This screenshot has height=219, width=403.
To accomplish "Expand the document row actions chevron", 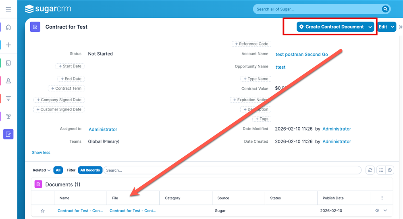I will point(385,211).
